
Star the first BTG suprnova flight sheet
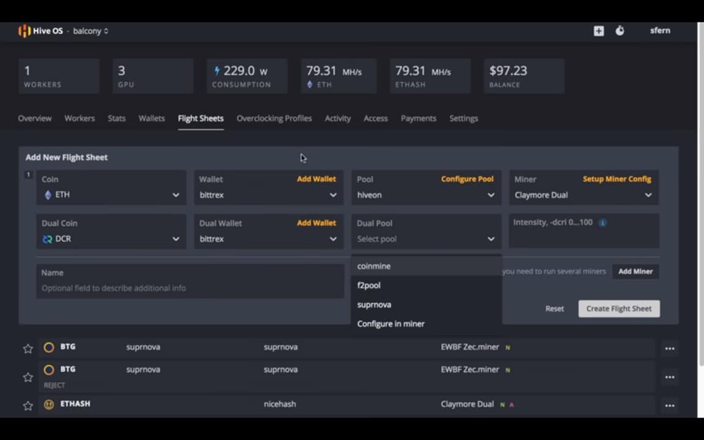(x=28, y=348)
